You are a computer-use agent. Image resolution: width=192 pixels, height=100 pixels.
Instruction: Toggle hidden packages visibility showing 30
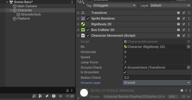click(x=70, y=96)
